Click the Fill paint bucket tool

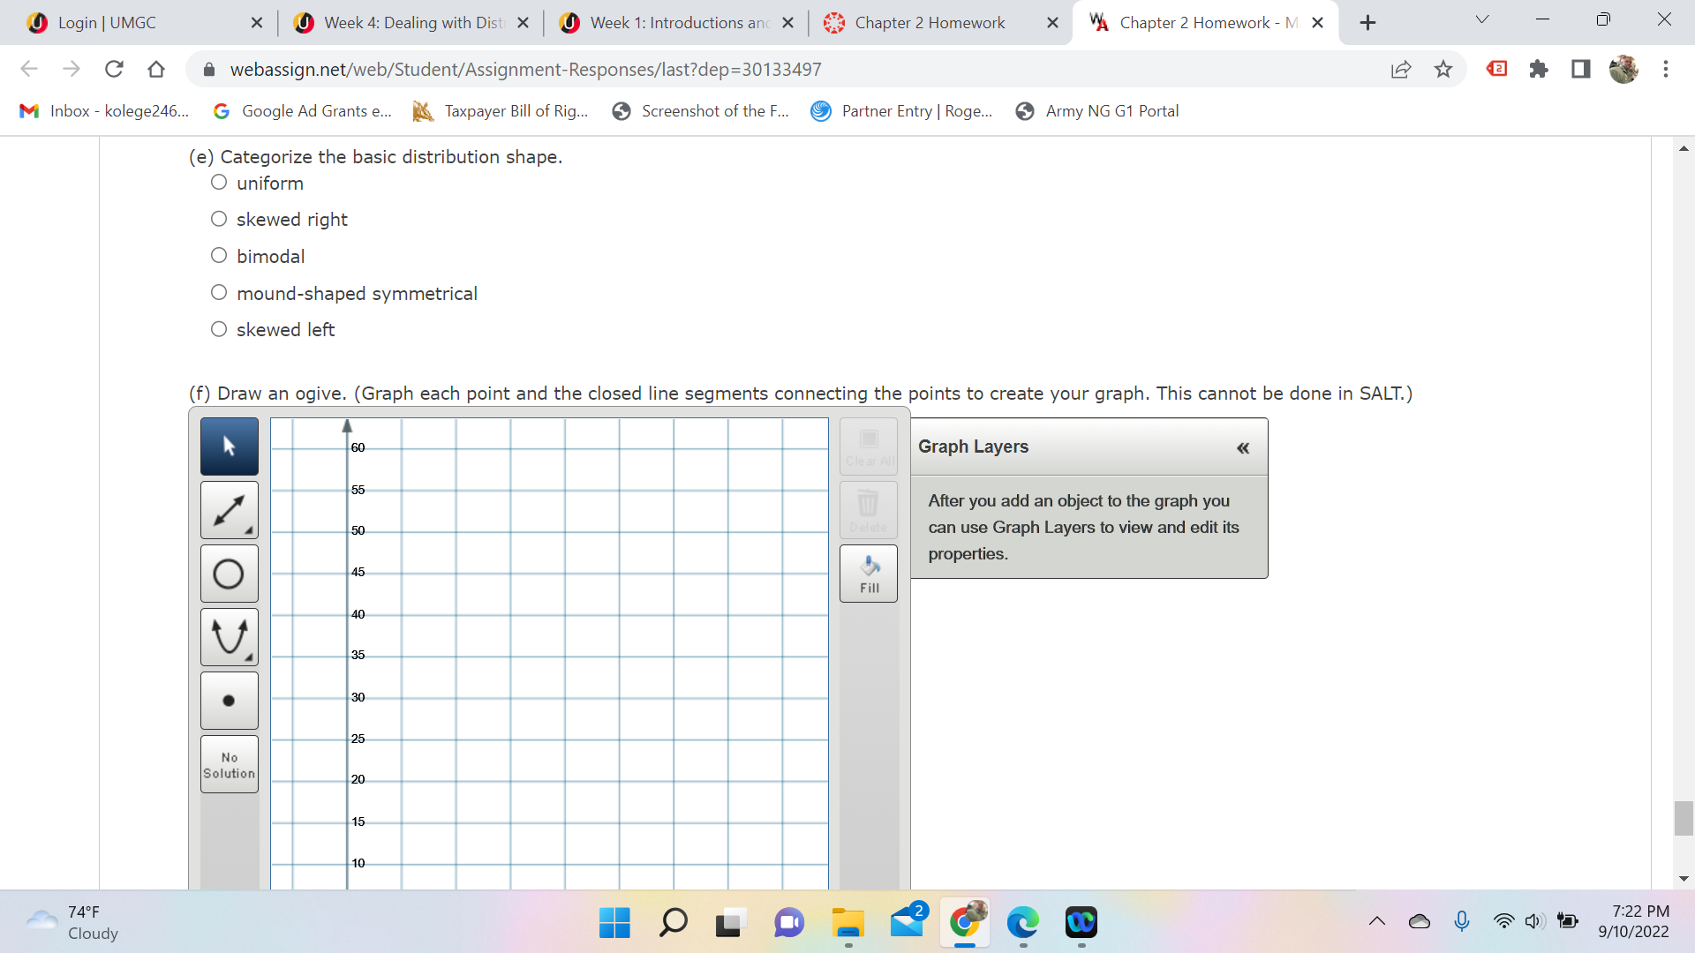(869, 574)
